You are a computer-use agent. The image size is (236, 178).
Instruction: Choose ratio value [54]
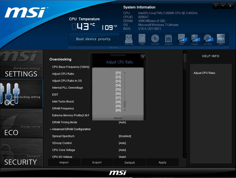(x=118, y=85)
